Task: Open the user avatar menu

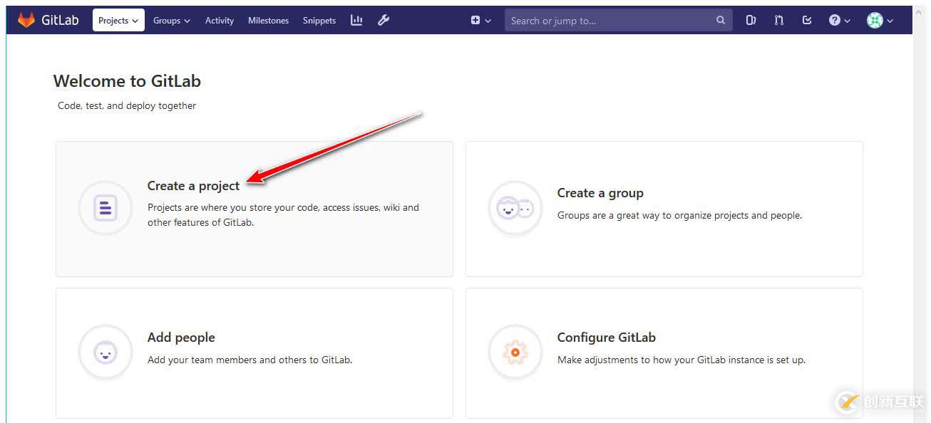Action: click(880, 21)
